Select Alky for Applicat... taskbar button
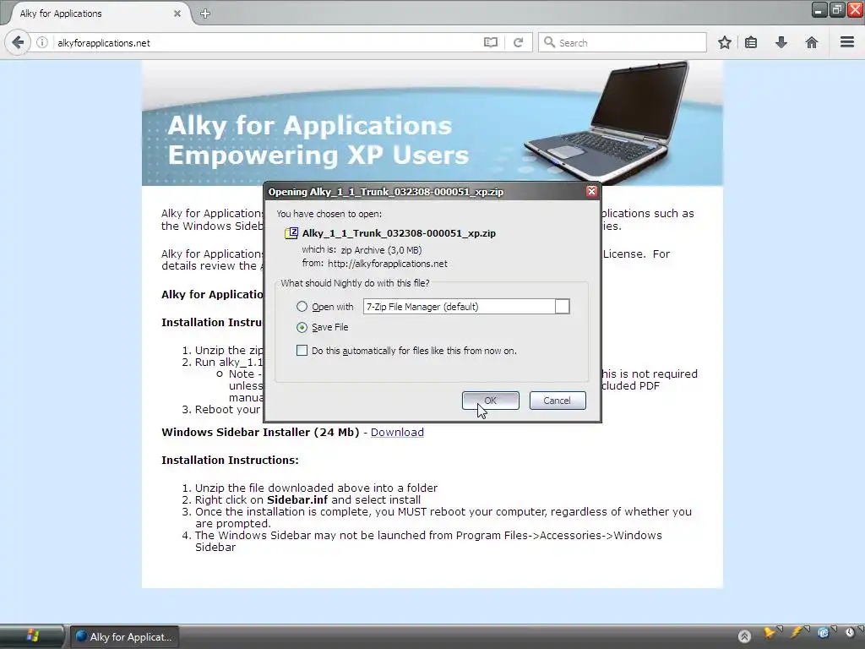Image resolution: width=865 pixels, height=649 pixels. pyautogui.click(x=125, y=637)
